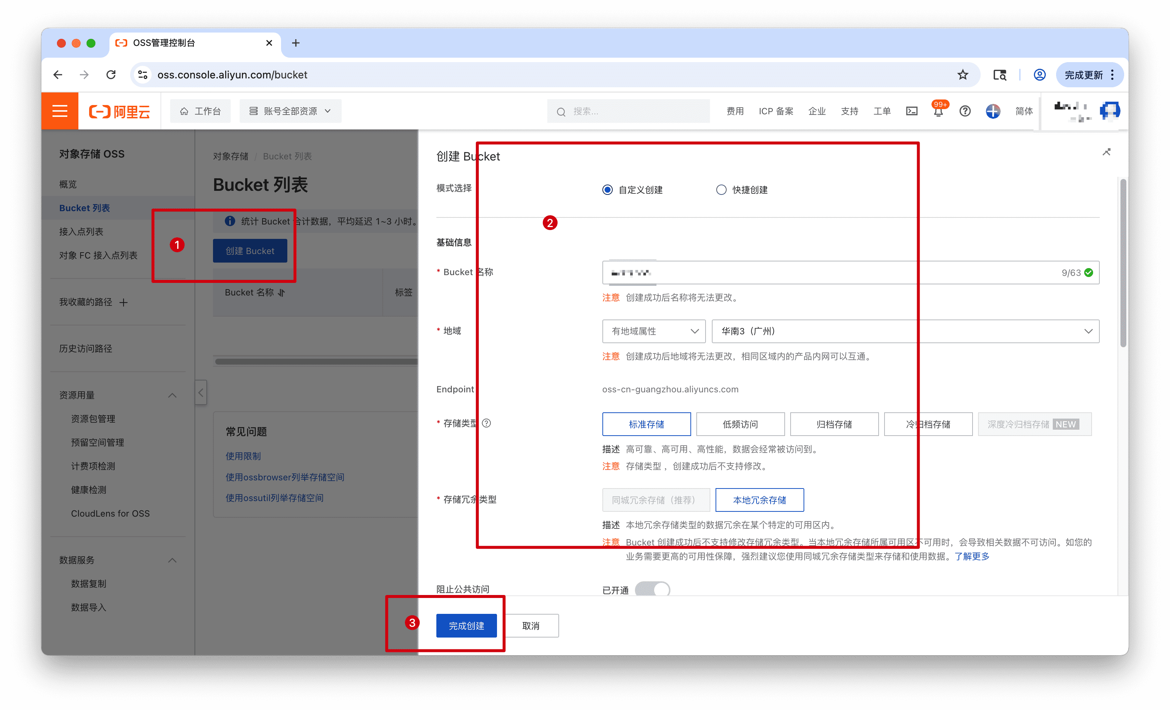
Task: Bookmark this page with the star icon
Action: [x=963, y=75]
